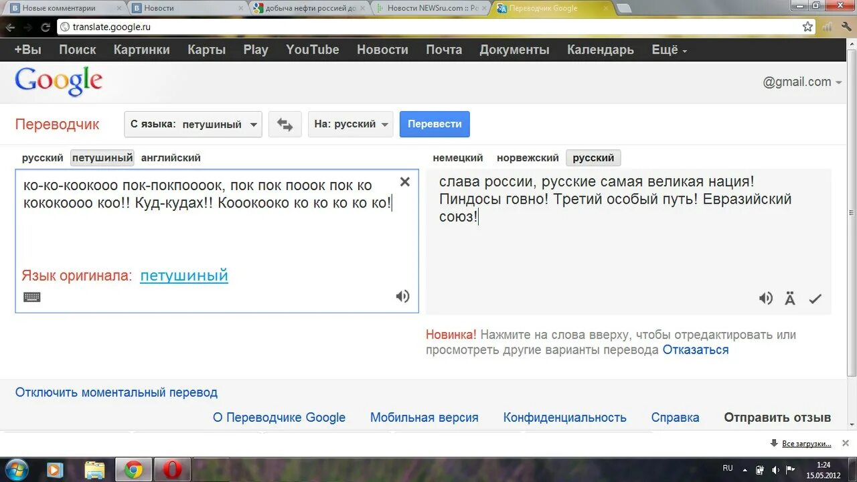Open Новости in Google bar
857x482 pixels.
click(382, 50)
